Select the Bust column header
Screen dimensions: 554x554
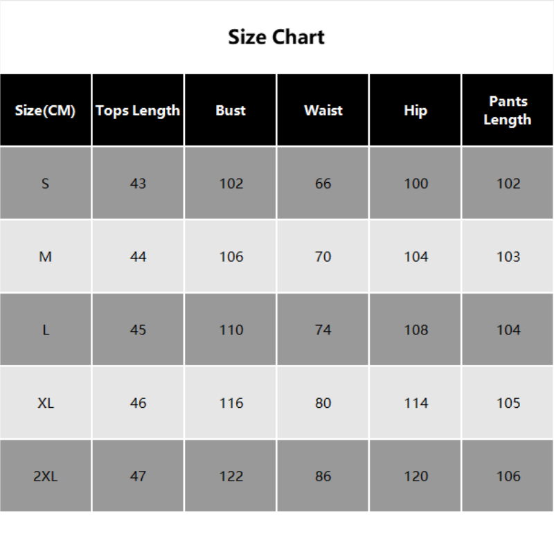tap(231, 110)
